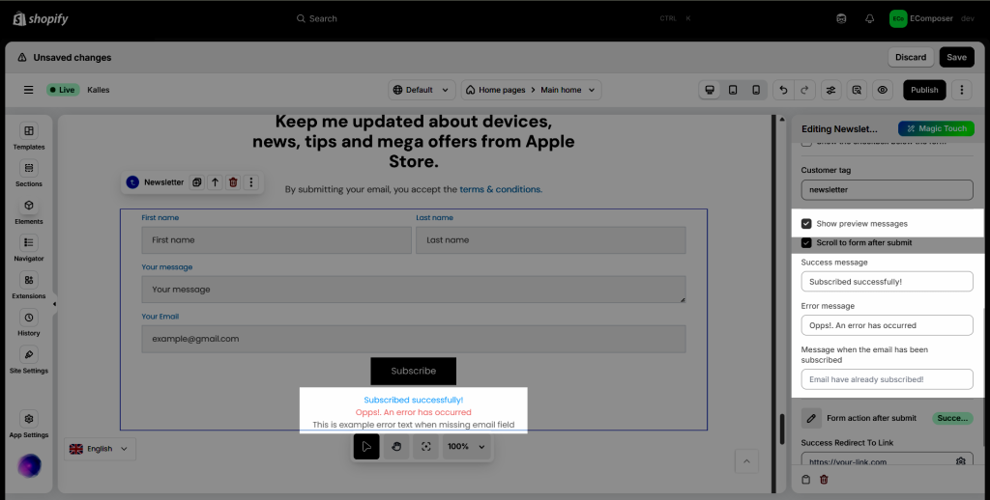Open the three-dot menu beside Publish
The width and height of the screenshot is (990, 500).
coord(961,90)
